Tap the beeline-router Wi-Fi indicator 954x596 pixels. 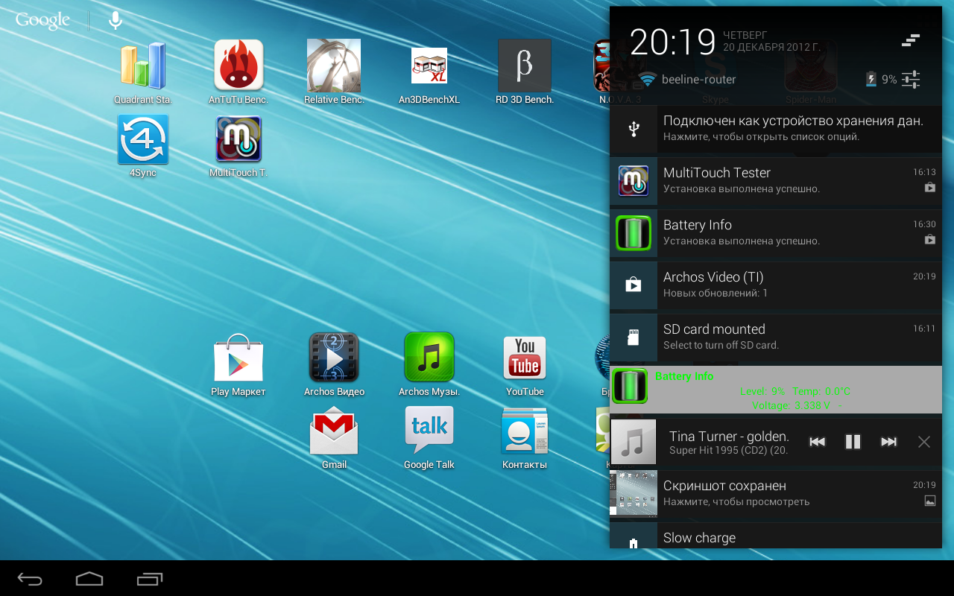688,79
